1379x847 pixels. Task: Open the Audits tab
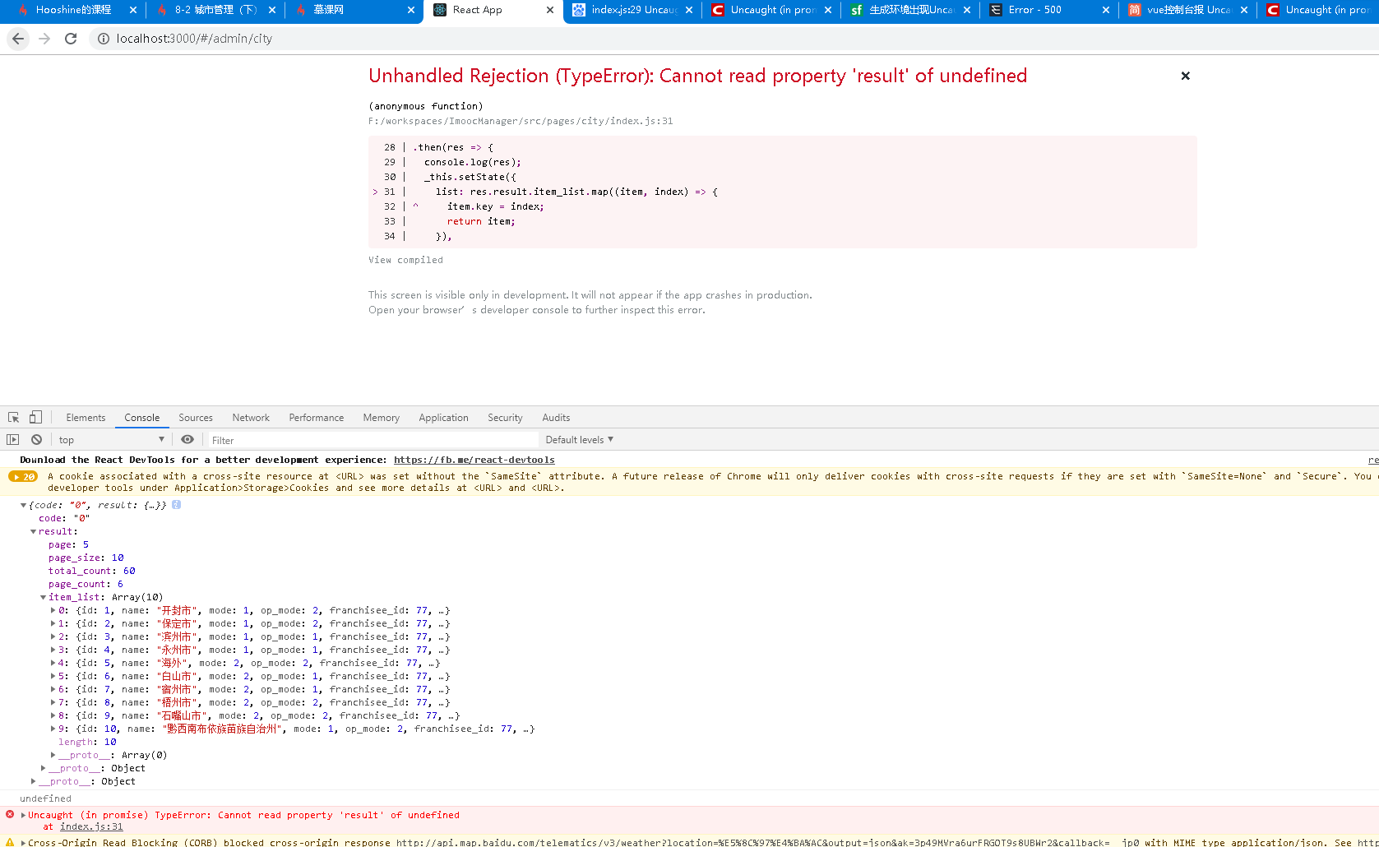coord(556,418)
